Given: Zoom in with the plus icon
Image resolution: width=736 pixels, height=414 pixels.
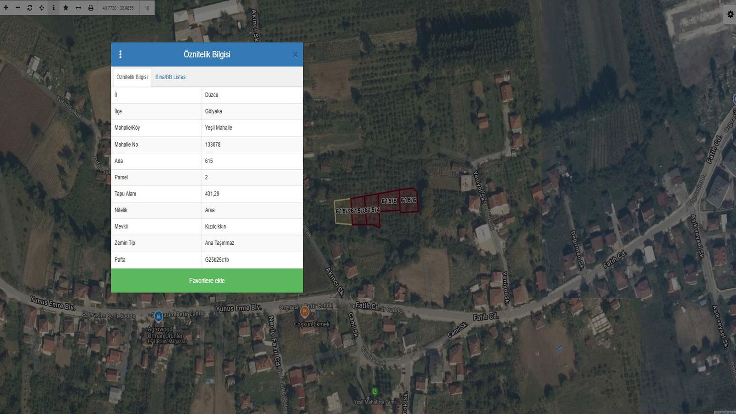Looking at the screenshot, I should [x=6, y=8].
